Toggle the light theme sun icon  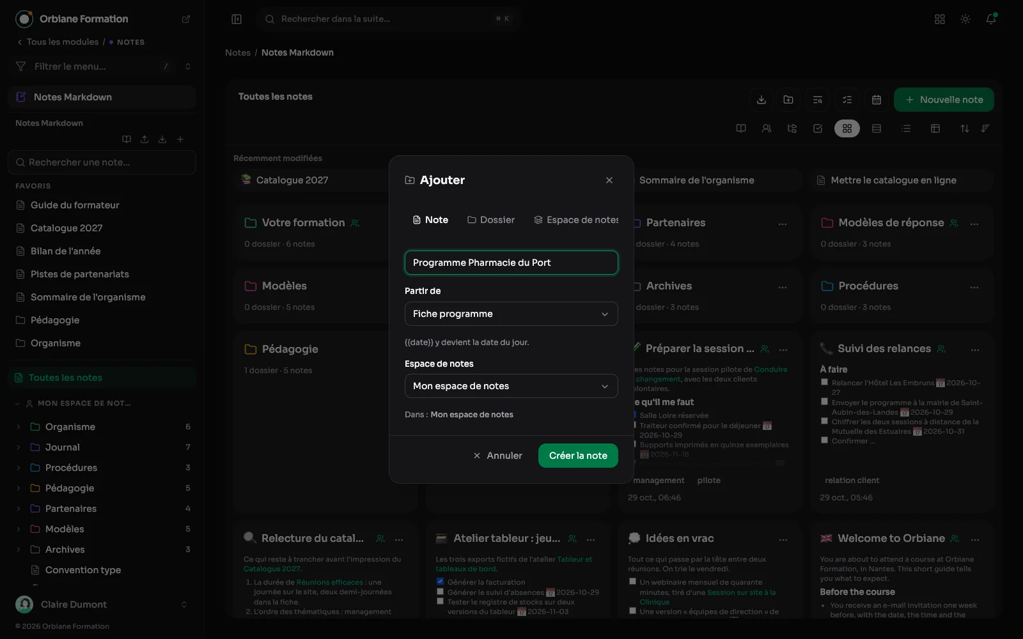[965, 19]
